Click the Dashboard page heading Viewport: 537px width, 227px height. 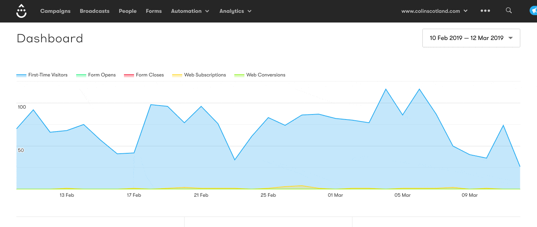[50, 38]
